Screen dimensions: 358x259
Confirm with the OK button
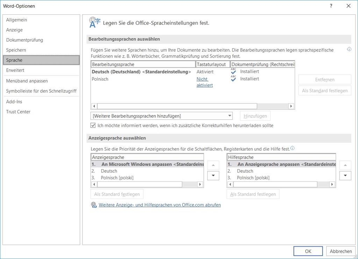pos(308,251)
